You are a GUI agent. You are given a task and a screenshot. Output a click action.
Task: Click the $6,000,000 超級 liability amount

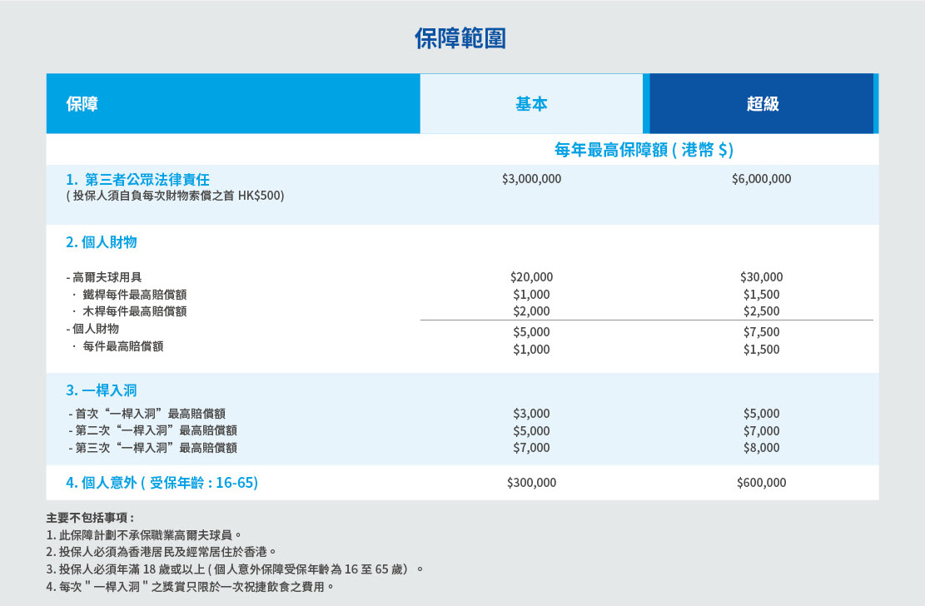tap(762, 179)
